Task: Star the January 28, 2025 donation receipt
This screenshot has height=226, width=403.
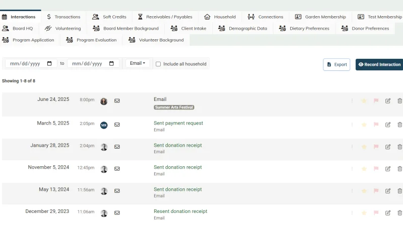Action: tap(364, 147)
